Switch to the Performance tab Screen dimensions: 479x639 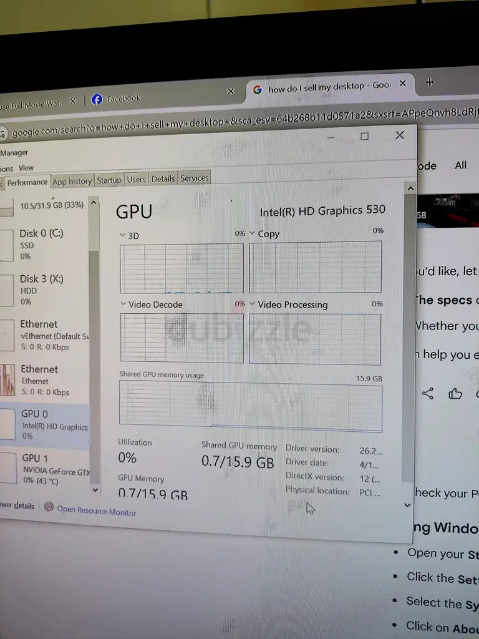pyautogui.click(x=27, y=182)
